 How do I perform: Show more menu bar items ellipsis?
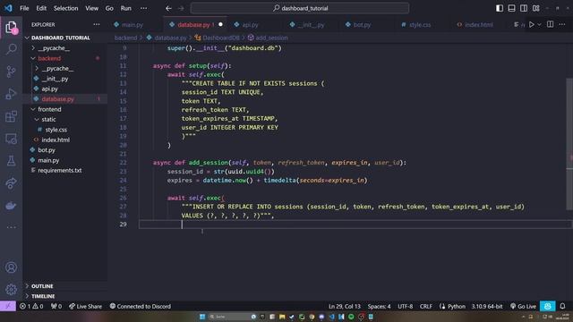(143, 8)
